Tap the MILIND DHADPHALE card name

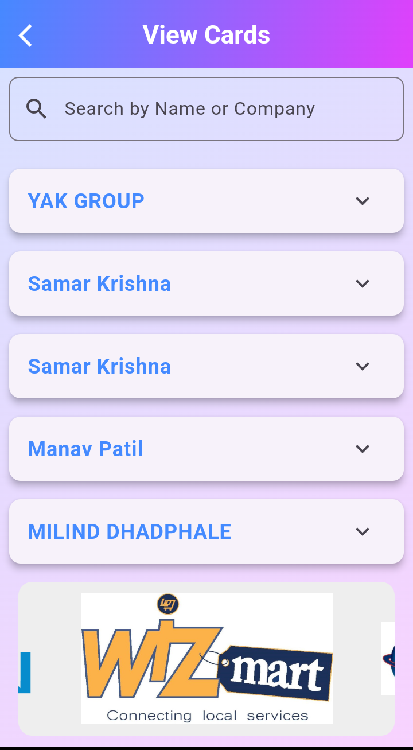130,531
